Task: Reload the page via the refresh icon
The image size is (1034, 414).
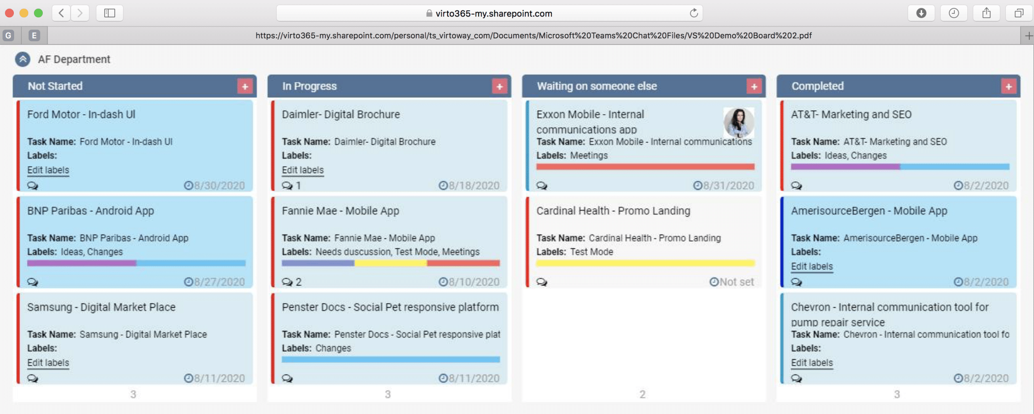Action: (694, 13)
